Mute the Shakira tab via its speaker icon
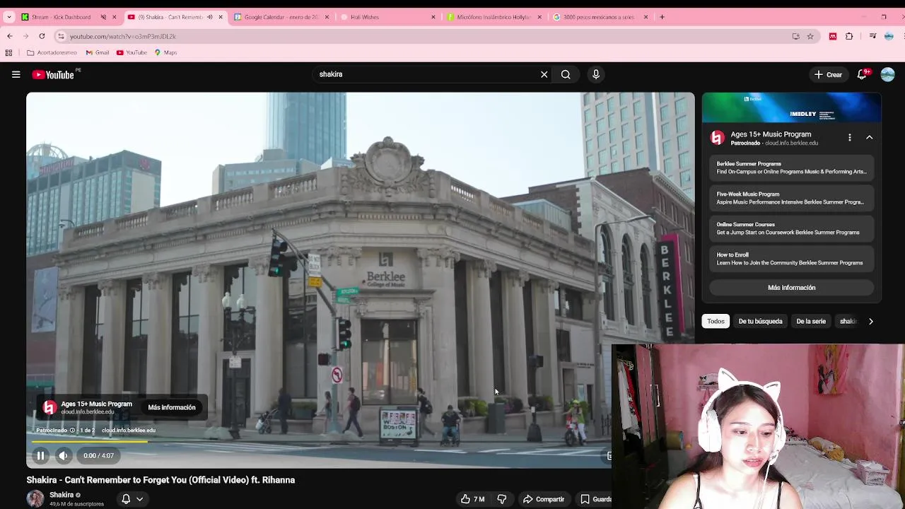905x509 pixels. coord(209,17)
